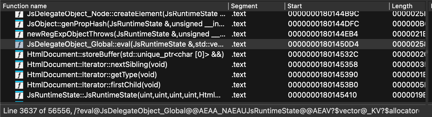
Task: Click the function icon beside HtmlDocument::storeBuffer
Action: 19,55
